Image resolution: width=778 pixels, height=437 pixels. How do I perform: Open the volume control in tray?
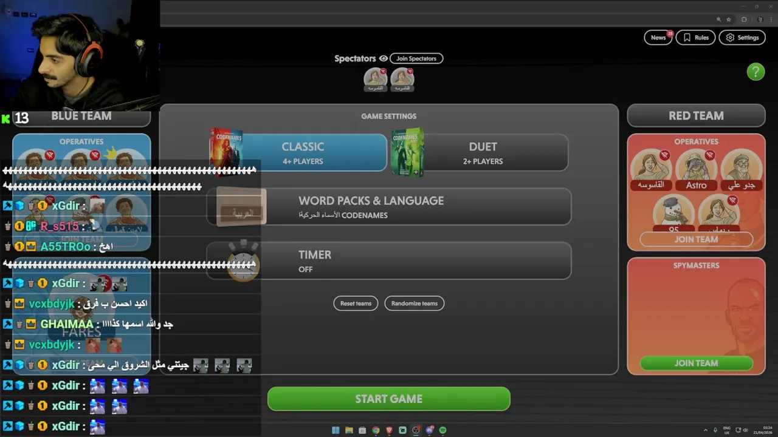(x=746, y=430)
